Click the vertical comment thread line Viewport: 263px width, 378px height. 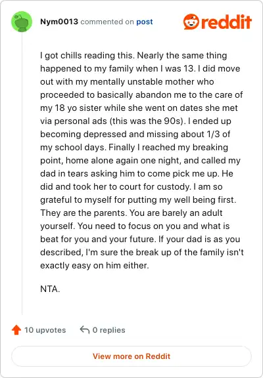[22, 173]
